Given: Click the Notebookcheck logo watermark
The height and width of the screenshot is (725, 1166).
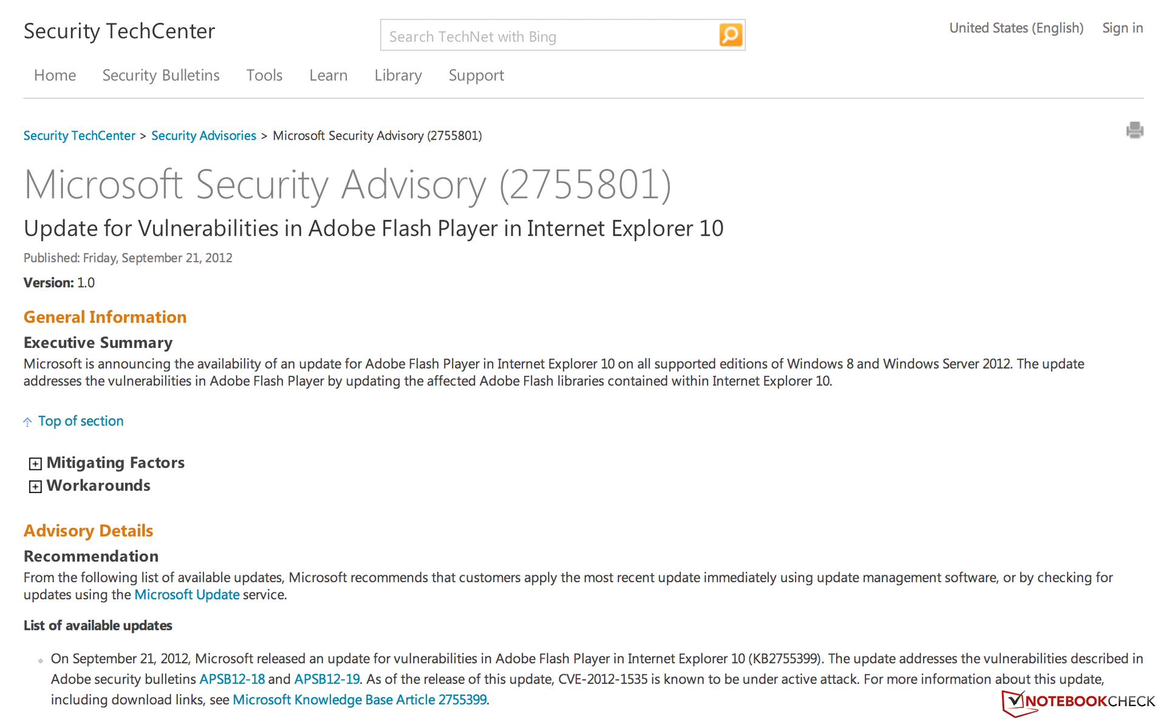Looking at the screenshot, I should pos(1078,701).
